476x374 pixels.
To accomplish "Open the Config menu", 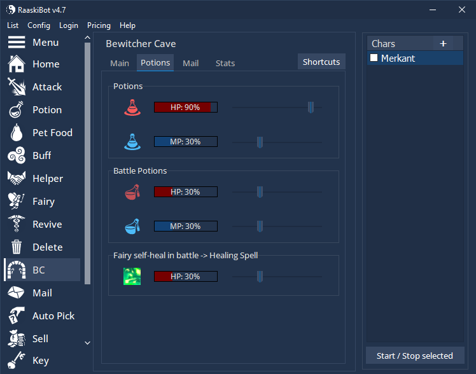I will click(39, 25).
